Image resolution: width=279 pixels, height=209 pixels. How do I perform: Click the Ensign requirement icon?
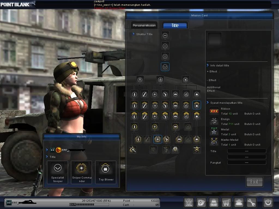click(214, 121)
